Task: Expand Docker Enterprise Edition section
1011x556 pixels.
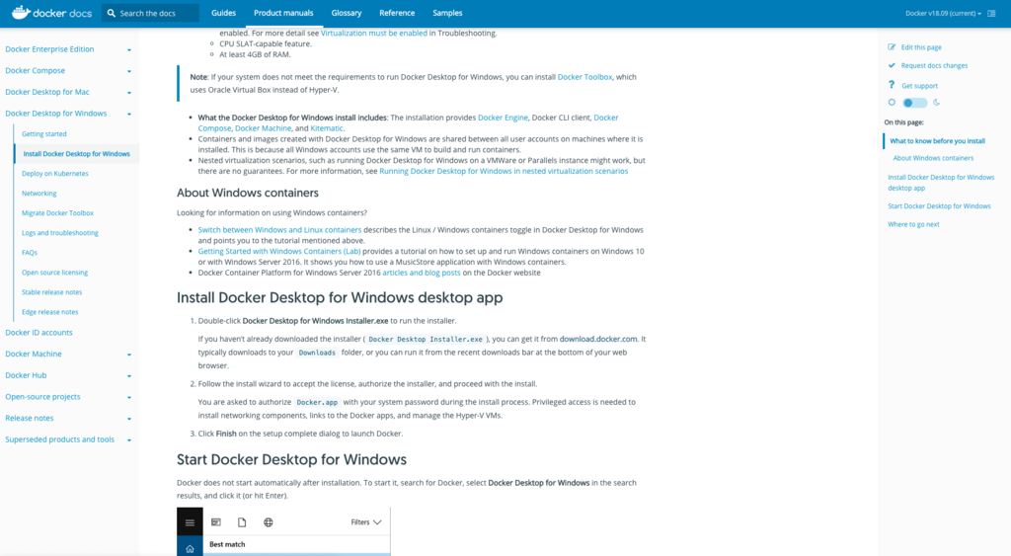Action: (129, 49)
